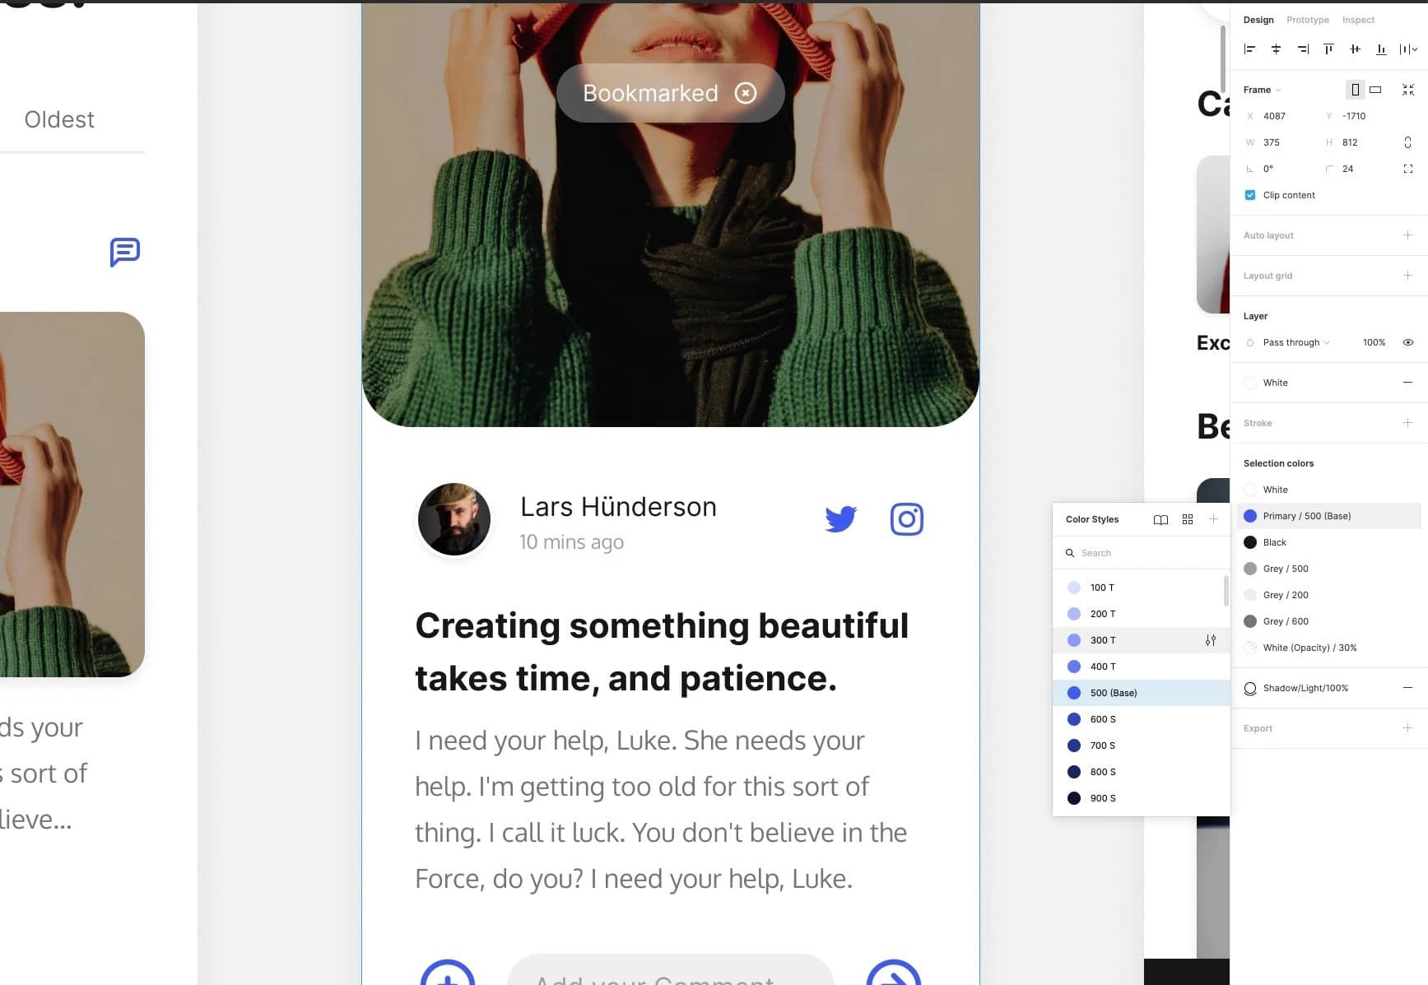Uncheck the Clip content checkbox
The image size is (1428, 985).
click(x=1249, y=195)
